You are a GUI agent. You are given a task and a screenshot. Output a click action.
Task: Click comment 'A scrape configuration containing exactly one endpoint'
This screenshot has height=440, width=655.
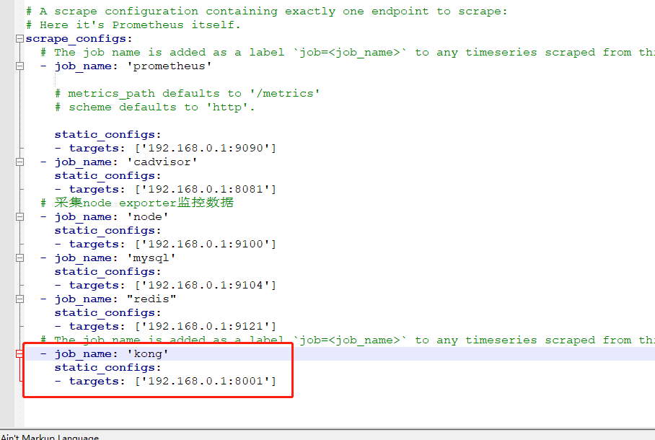266,12
